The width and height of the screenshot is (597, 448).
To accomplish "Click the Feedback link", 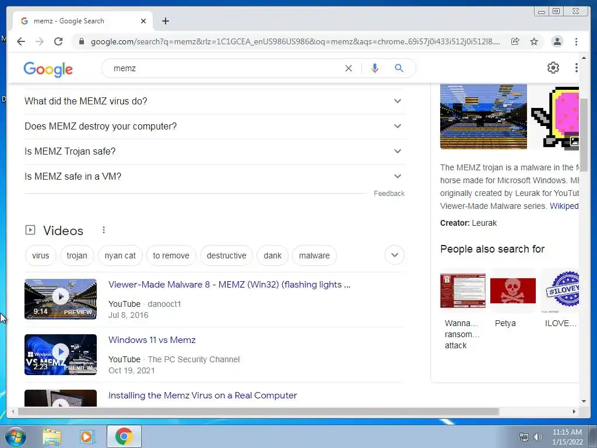I will tap(389, 194).
